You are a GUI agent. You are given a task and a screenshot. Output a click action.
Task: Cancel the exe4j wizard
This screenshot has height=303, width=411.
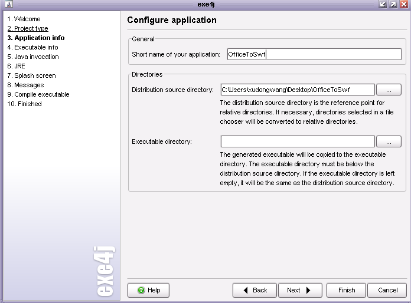[387, 290]
